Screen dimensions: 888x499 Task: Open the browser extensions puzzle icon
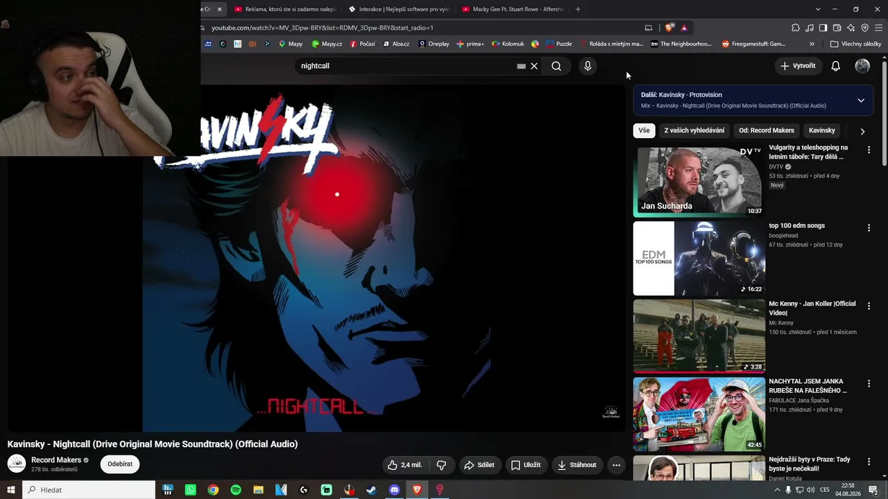[796, 28]
